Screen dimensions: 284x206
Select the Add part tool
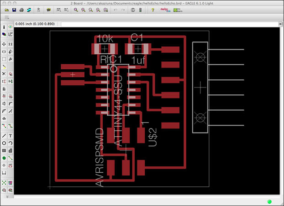(11, 74)
